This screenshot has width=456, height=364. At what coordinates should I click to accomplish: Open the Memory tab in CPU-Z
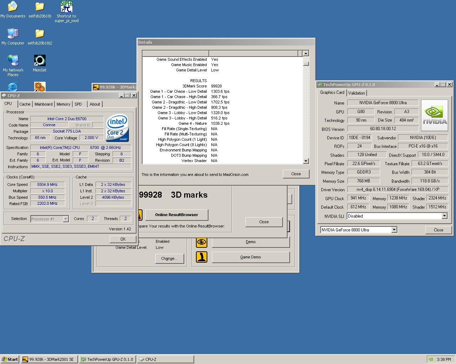[63, 104]
